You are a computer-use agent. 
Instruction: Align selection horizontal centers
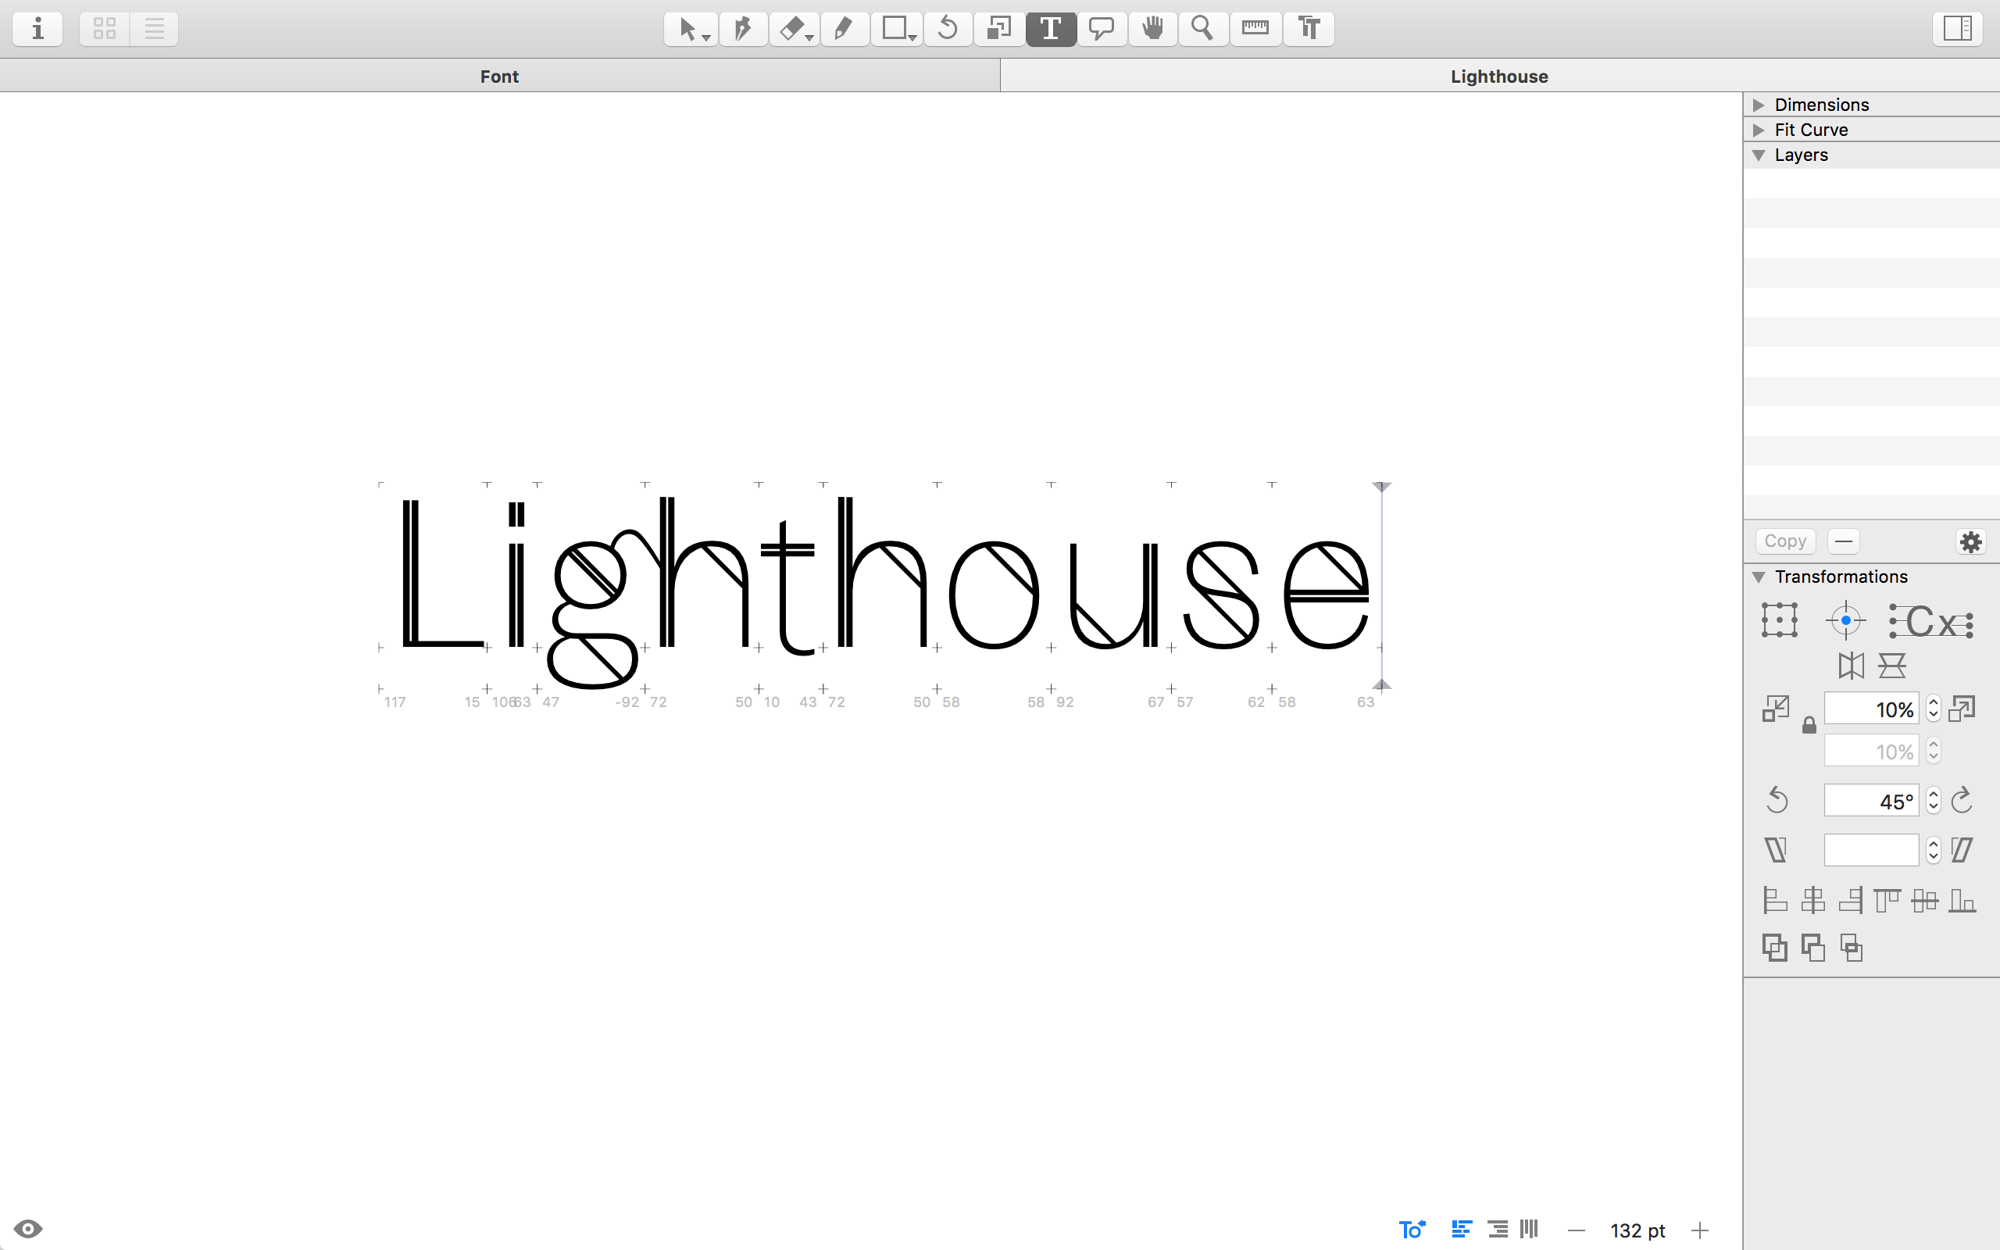(x=1813, y=899)
